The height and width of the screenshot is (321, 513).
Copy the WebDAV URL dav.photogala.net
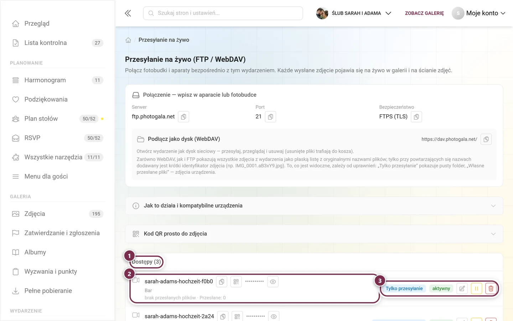point(486,139)
